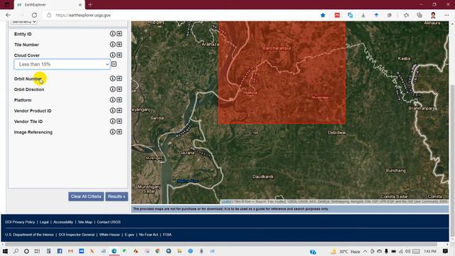Open browser Collections icon
Image resolution: width=455 pixels, height=256 pixels.
click(419, 15)
